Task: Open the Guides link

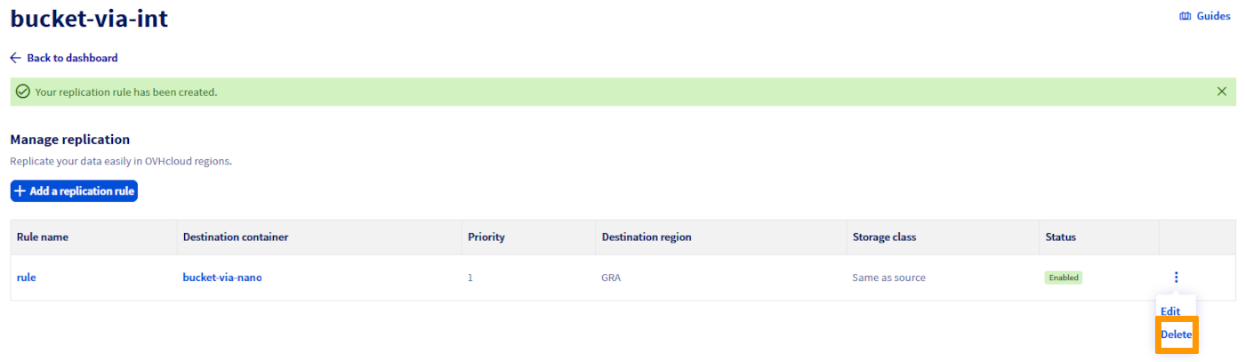Action: point(1213,16)
